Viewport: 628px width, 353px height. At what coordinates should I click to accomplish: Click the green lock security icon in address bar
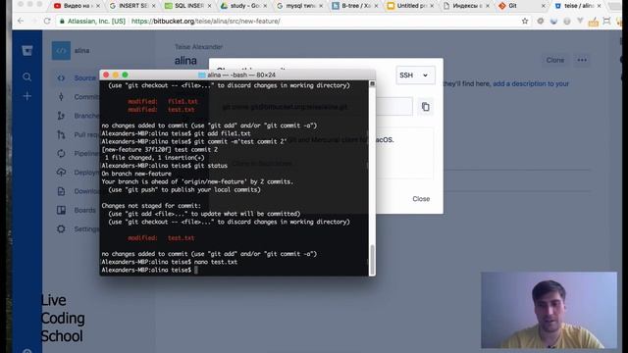[62, 22]
